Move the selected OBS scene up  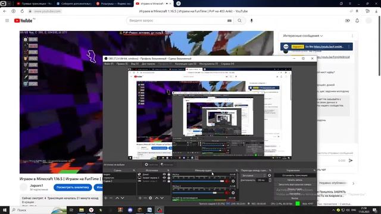(117, 198)
